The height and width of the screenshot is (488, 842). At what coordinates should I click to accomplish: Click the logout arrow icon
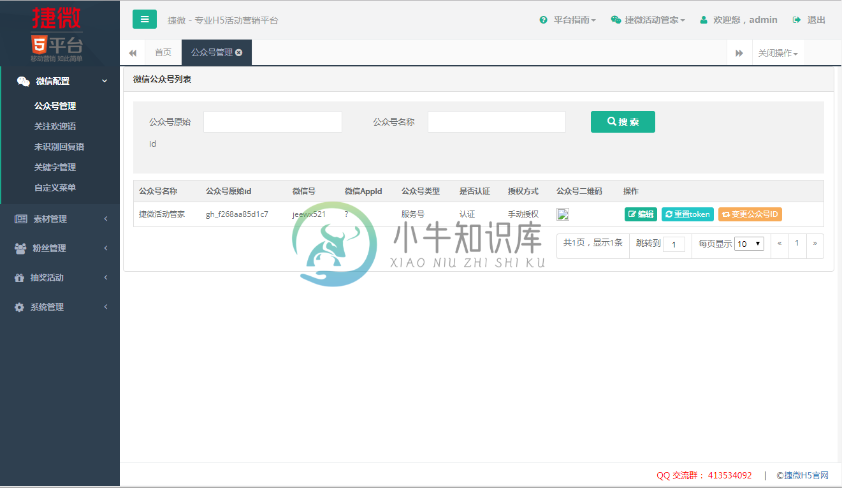tap(797, 20)
